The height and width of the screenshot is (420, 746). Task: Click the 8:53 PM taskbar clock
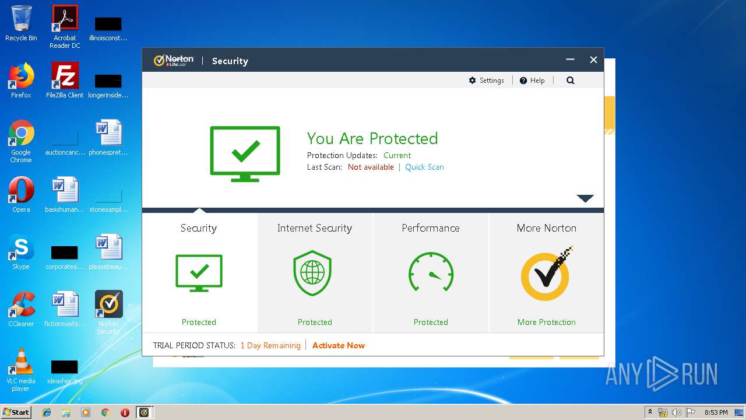pyautogui.click(x=716, y=412)
